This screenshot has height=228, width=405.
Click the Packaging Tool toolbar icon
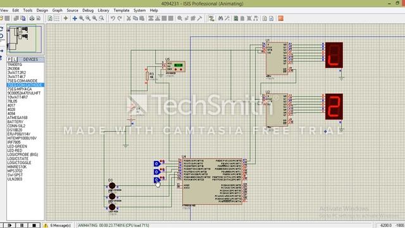[x=193, y=18]
